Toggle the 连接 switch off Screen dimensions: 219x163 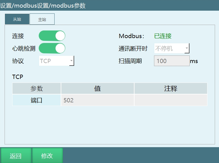(52, 36)
